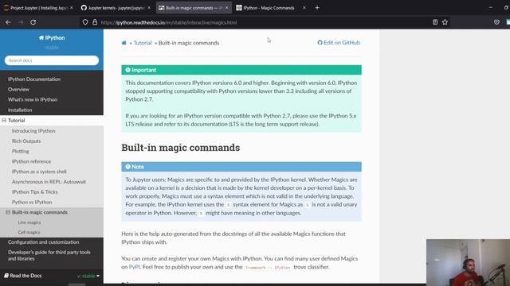Reload the page with the refresh icon
The image size is (510, 286).
pos(33,22)
